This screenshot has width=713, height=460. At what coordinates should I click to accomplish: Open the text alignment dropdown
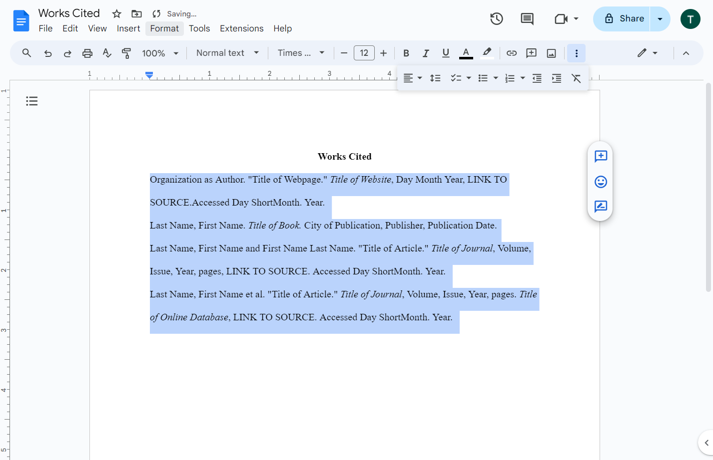coord(413,78)
